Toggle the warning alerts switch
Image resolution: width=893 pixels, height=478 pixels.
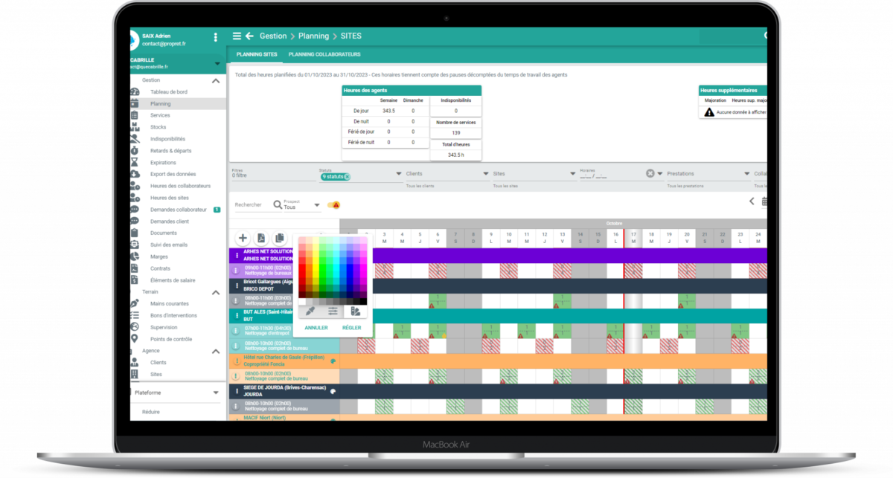click(334, 205)
